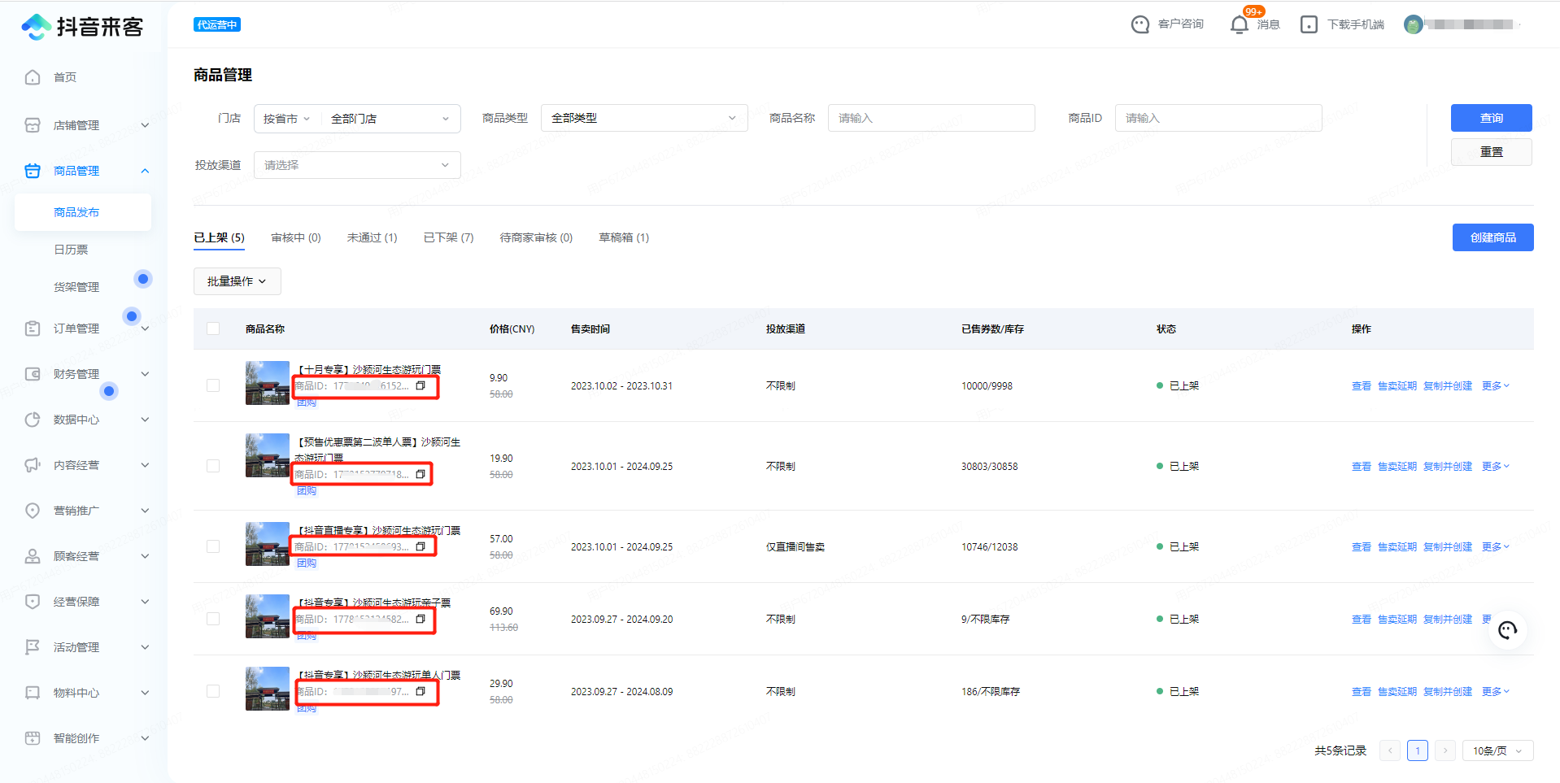
Task: Copy product ID of 抖音直播专享 ticket
Action: tap(421, 547)
